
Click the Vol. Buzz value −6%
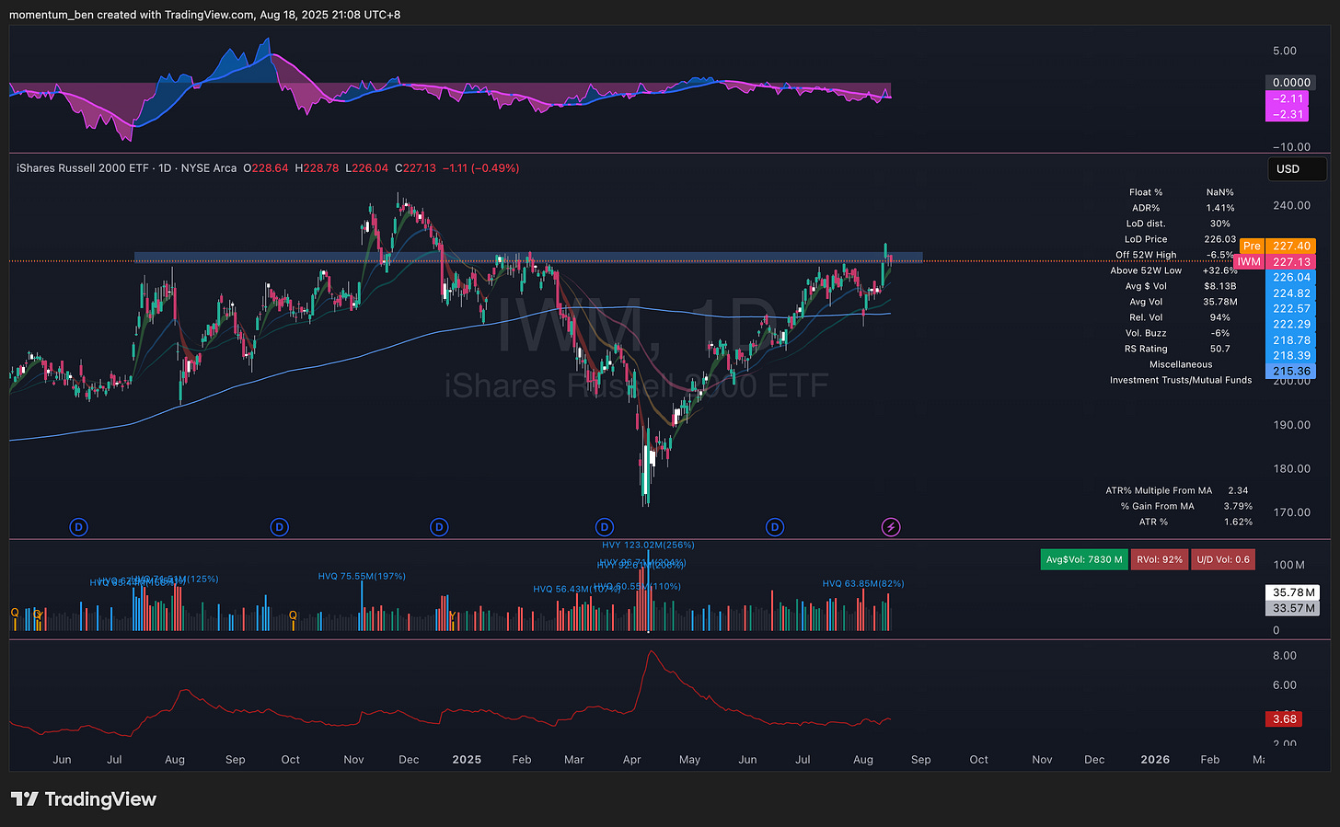[1219, 333]
